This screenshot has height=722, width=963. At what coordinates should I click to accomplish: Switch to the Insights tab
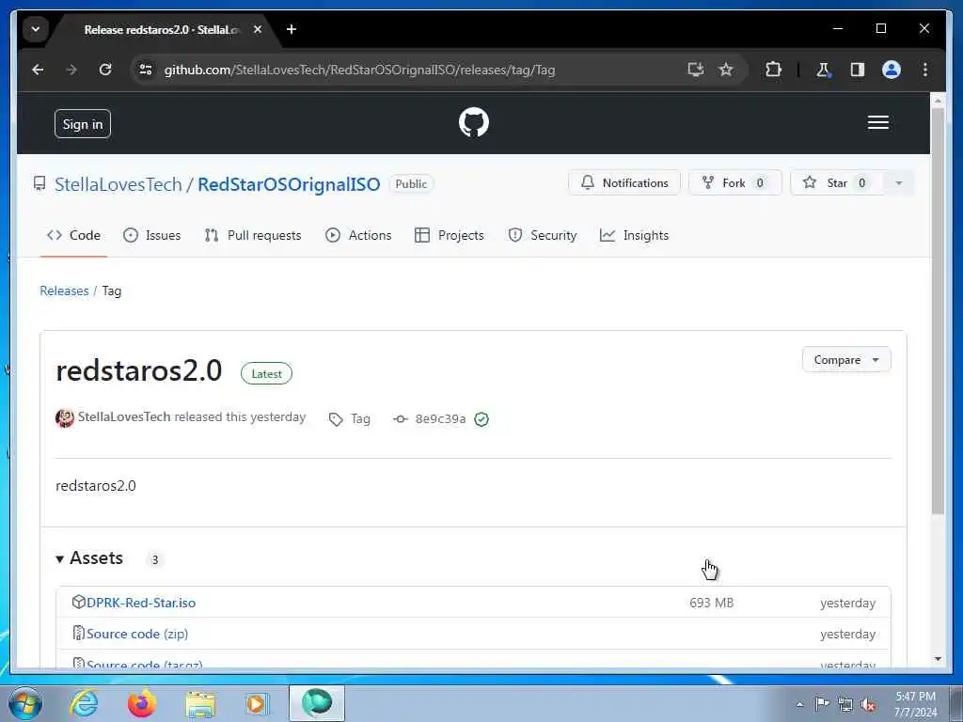click(634, 235)
